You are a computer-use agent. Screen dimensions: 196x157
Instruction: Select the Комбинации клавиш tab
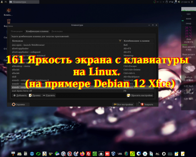[37, 31]
